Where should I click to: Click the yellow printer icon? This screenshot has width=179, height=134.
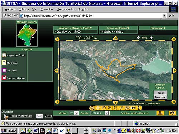click(x=160, y=113)
